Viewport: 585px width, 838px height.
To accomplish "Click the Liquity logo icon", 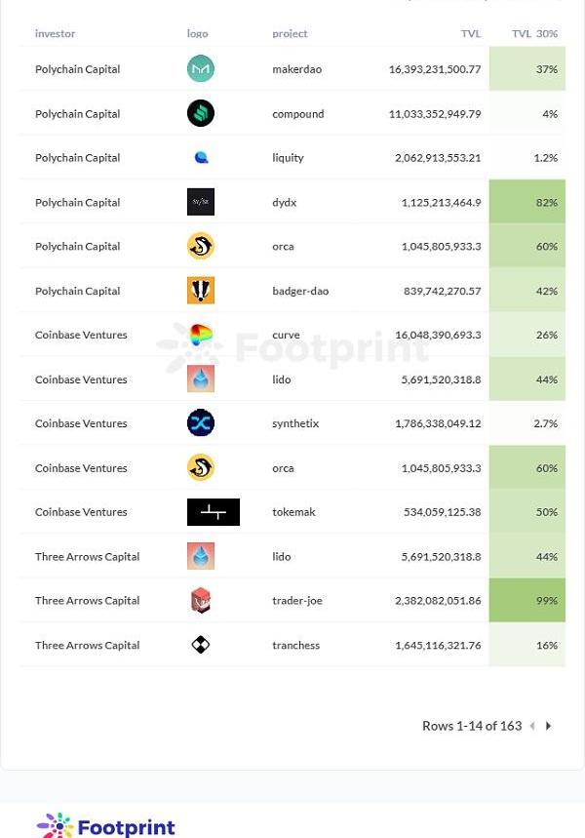I will click(x=201, y=158).
